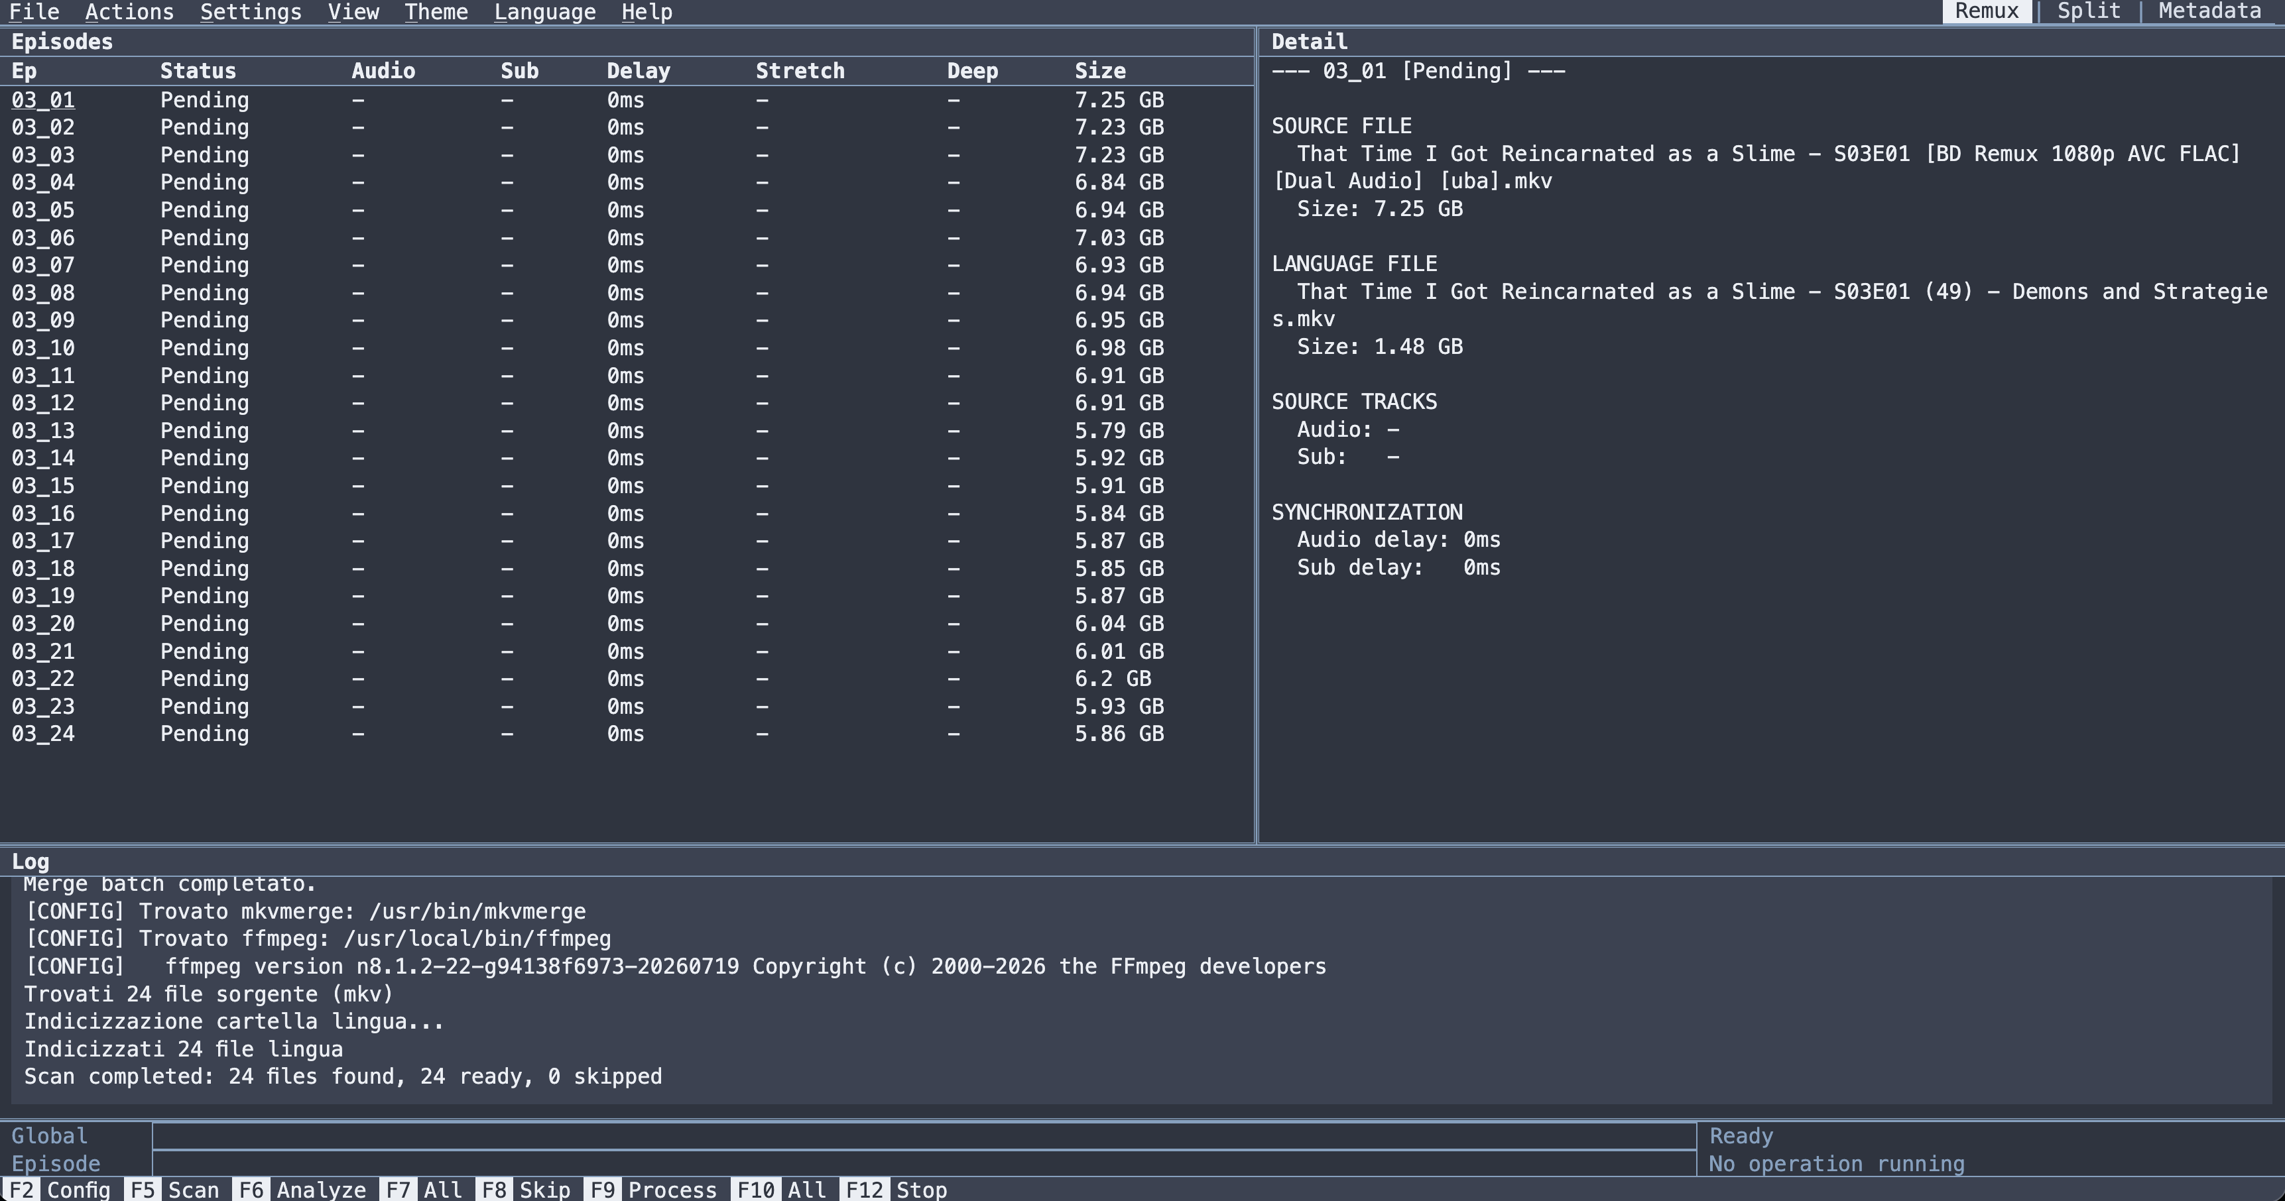
Task: Select episode row 03_03
Action: point(626,155)
